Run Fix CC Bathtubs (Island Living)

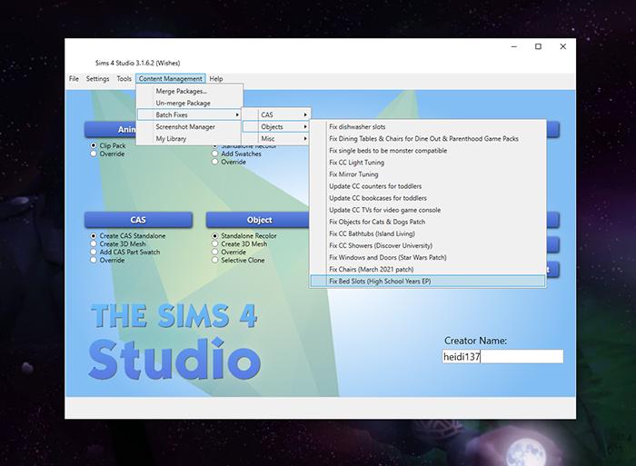point(428,233)
